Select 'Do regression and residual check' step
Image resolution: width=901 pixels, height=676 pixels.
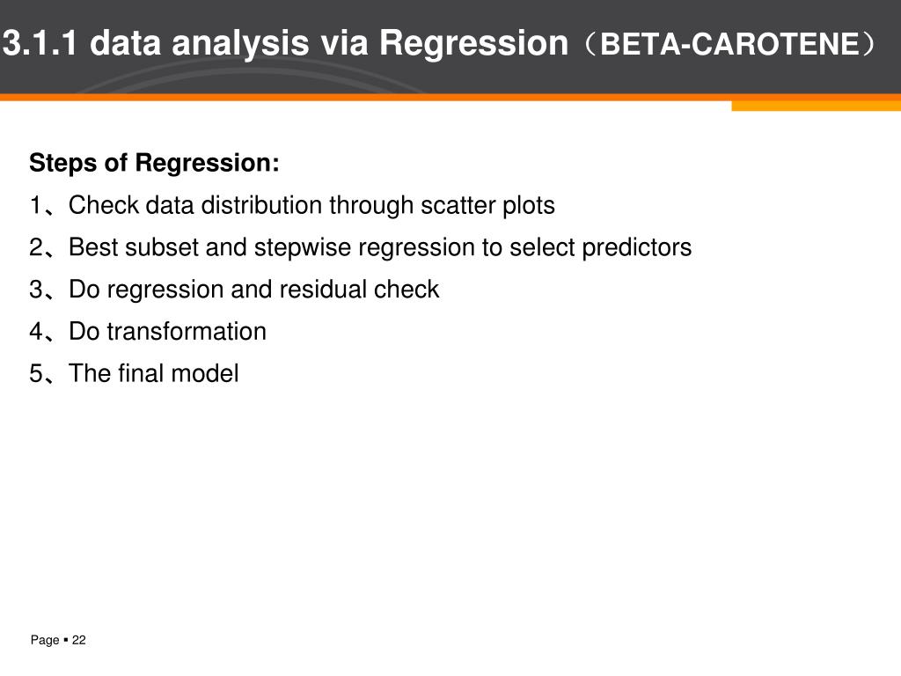253,290
